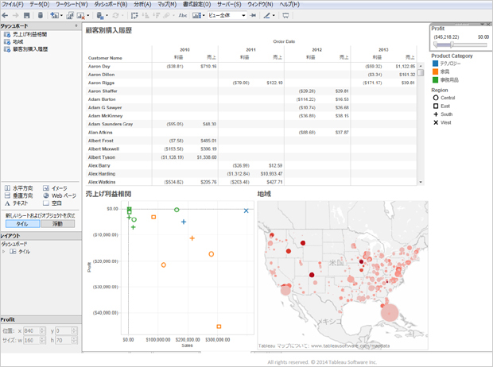Expand the タイル tree node in layout
Screen dimensions: 493x367
click(x=4, y=252)
